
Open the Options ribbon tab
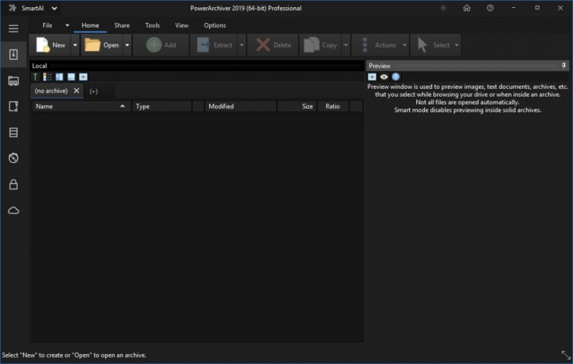[x=215, y=26]
